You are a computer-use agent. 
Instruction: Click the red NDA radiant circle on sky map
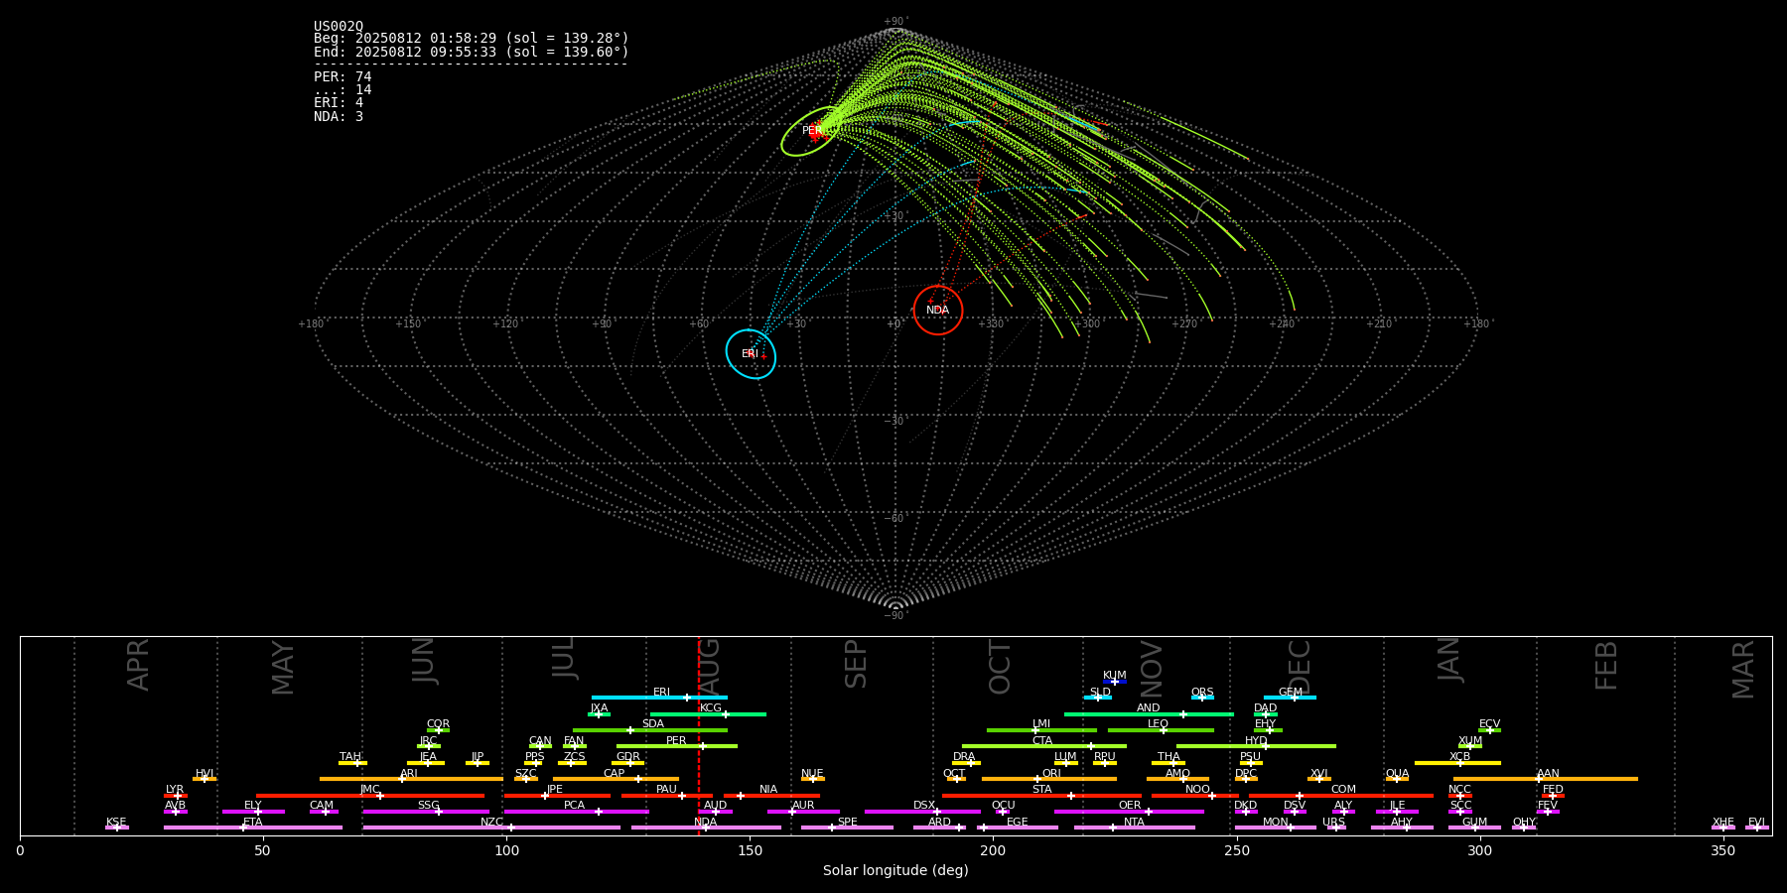938,311
